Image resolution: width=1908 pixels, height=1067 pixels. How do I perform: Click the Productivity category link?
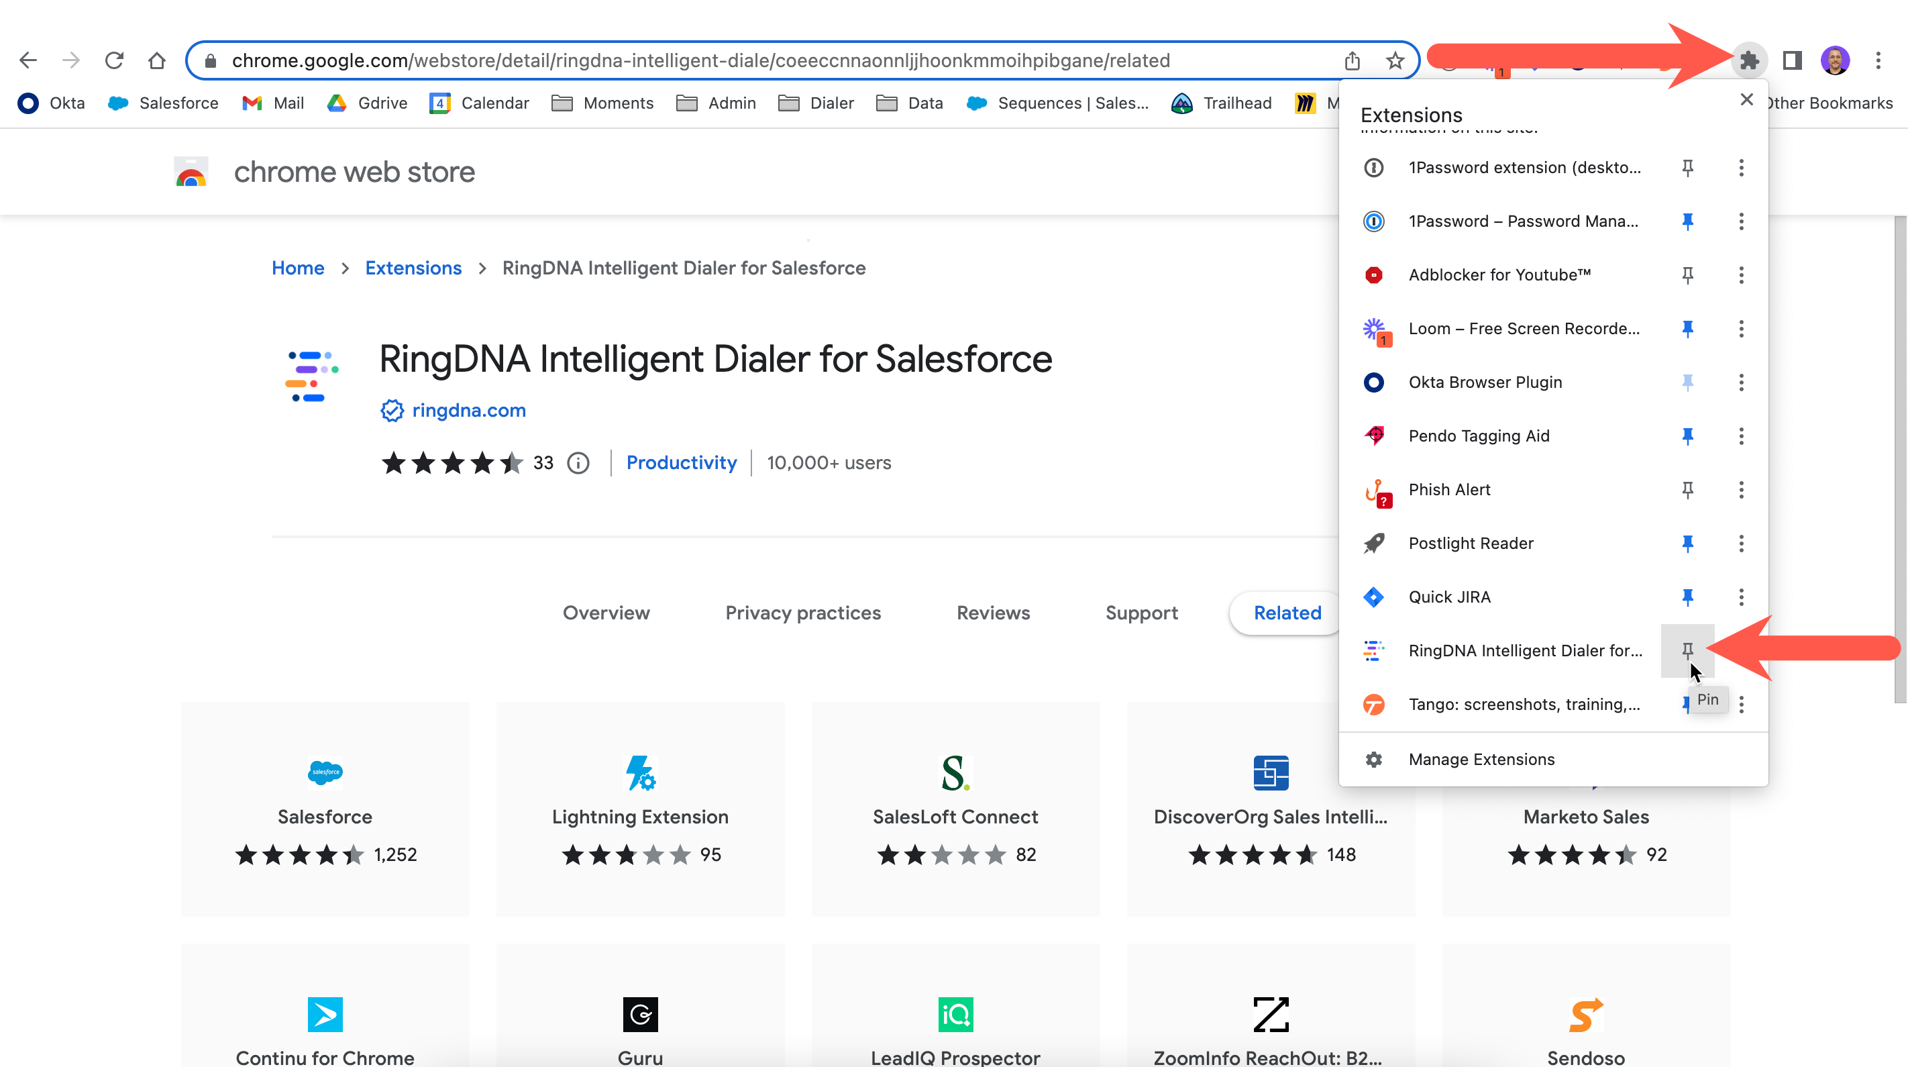[x=682, y=463]
